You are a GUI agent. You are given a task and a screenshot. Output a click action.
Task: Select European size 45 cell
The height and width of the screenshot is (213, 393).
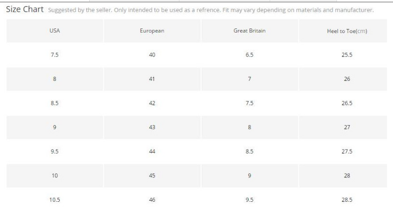[152, 175]
